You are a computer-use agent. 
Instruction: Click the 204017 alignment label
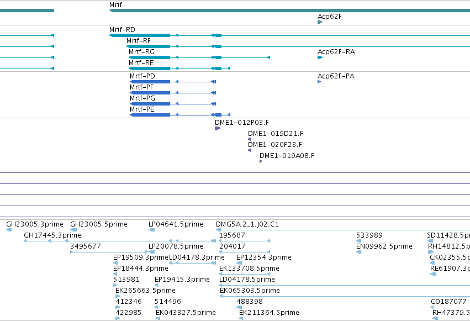click(233, 246)
